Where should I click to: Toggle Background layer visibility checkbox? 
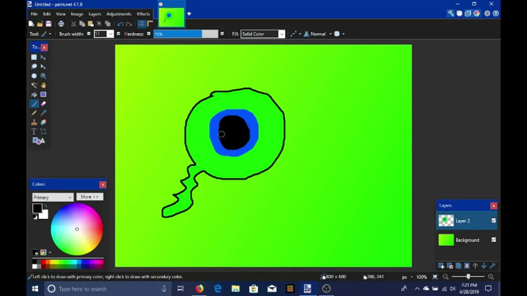(x=494, y=240)
